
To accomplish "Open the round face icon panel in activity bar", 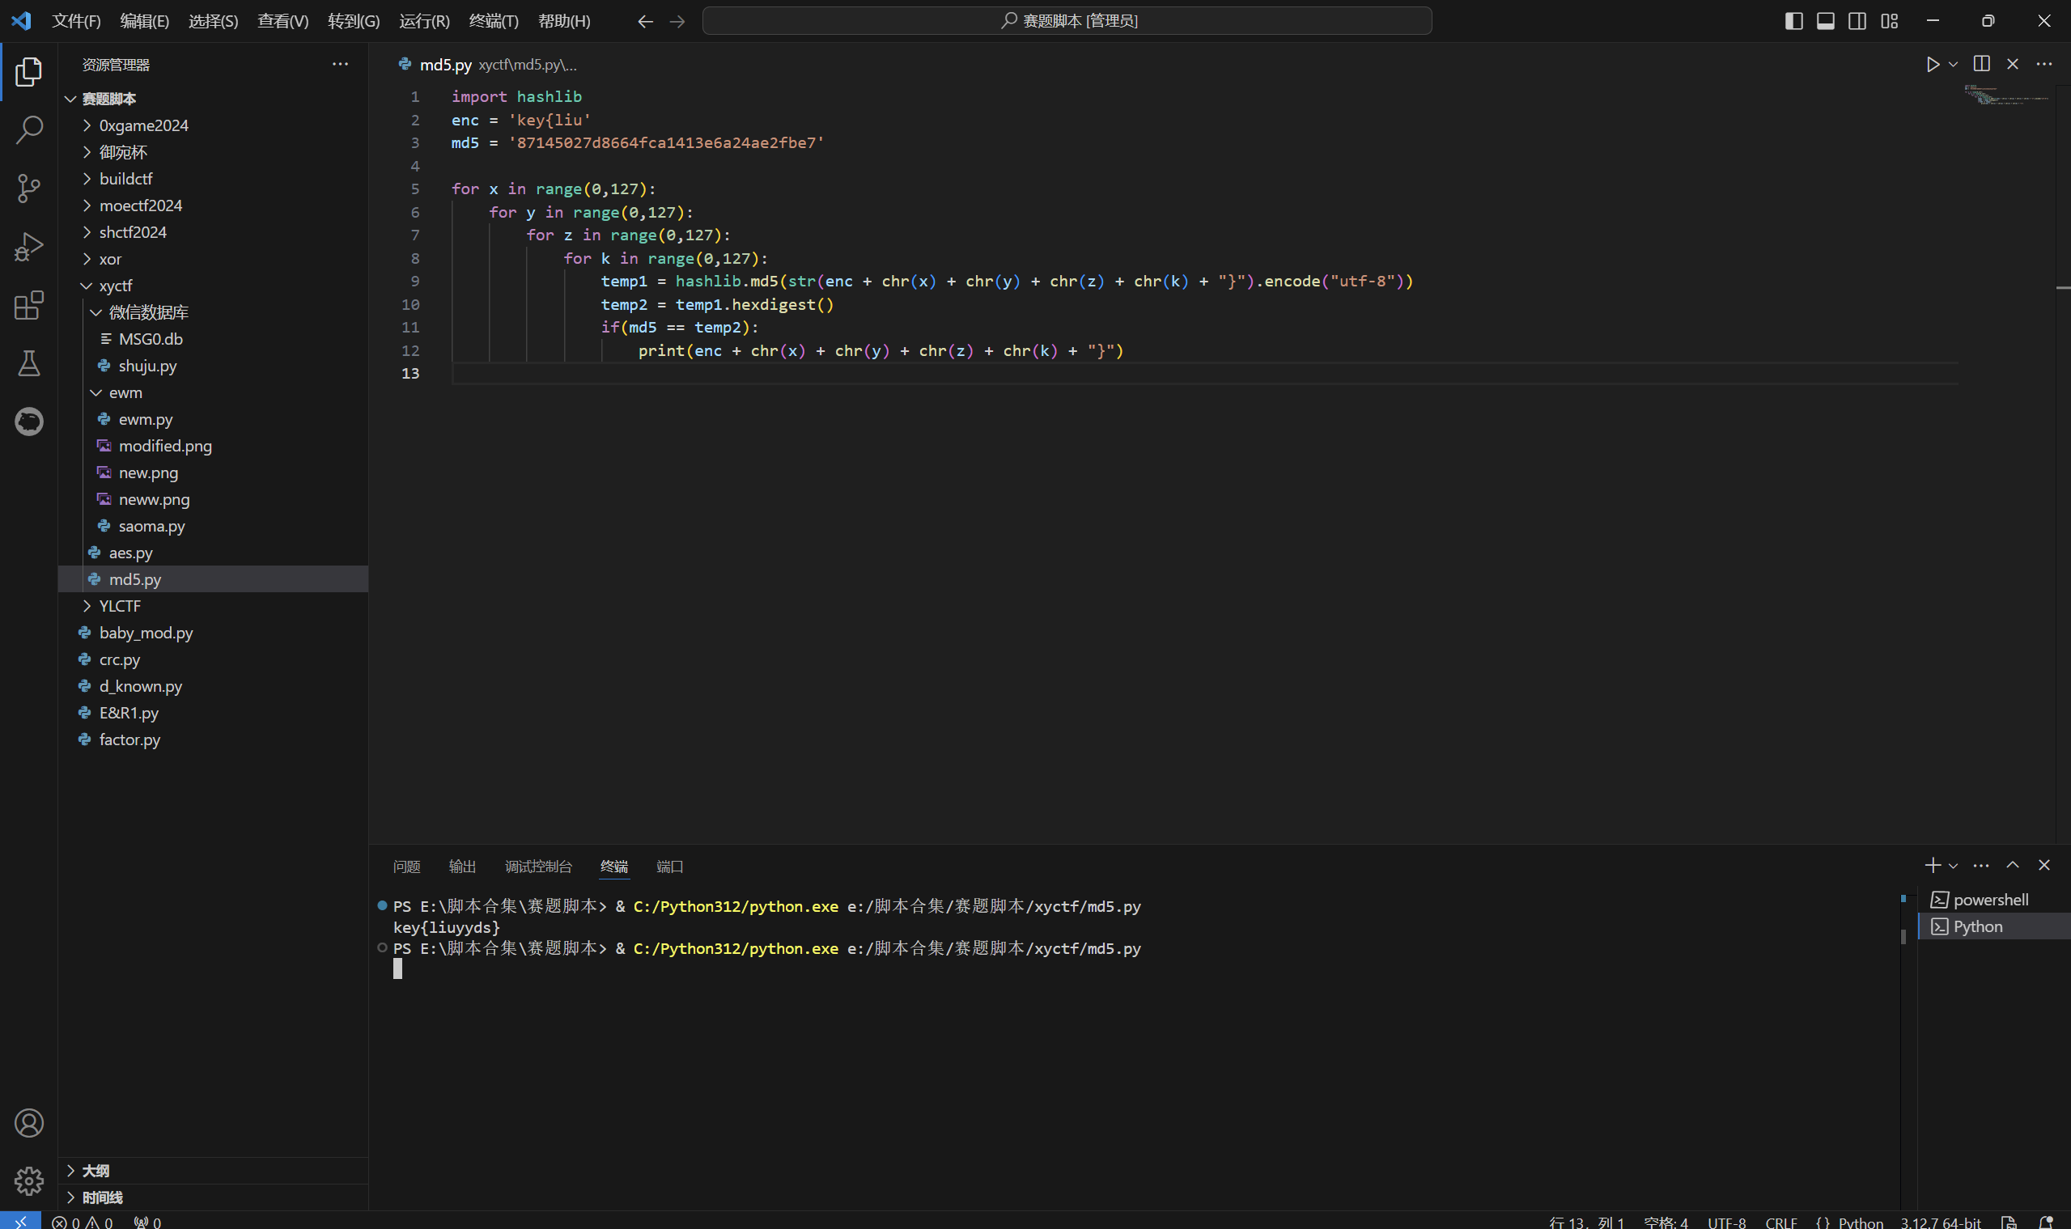I will click(29, 422).
